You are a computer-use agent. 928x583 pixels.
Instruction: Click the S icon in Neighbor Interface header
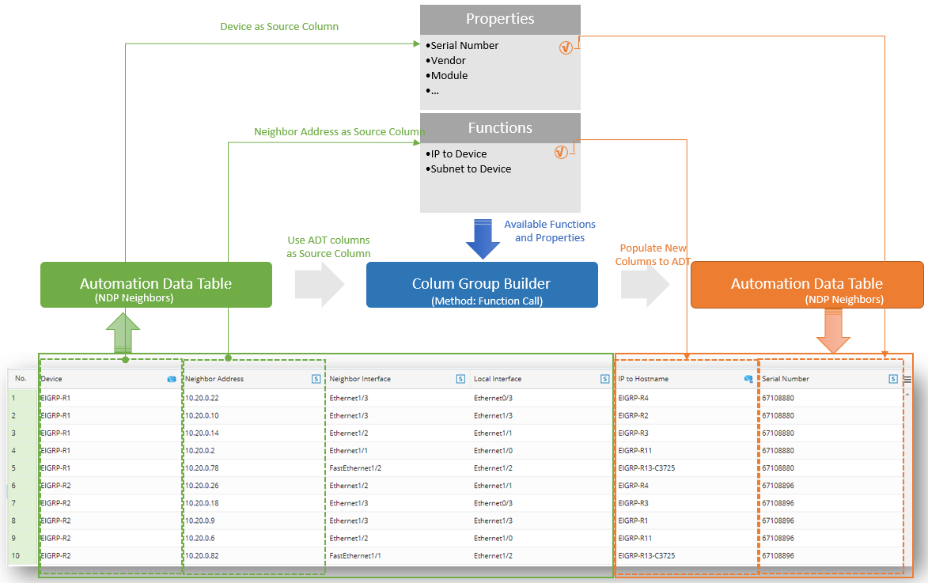(460, 379)
